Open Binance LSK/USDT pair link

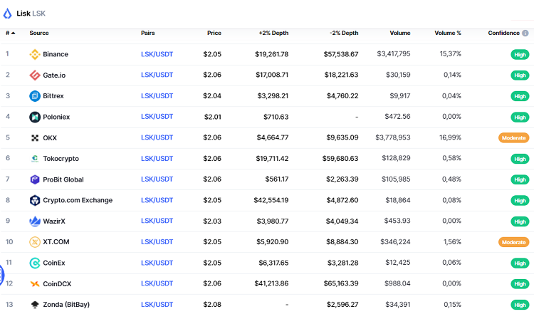(x=157, y=54)
